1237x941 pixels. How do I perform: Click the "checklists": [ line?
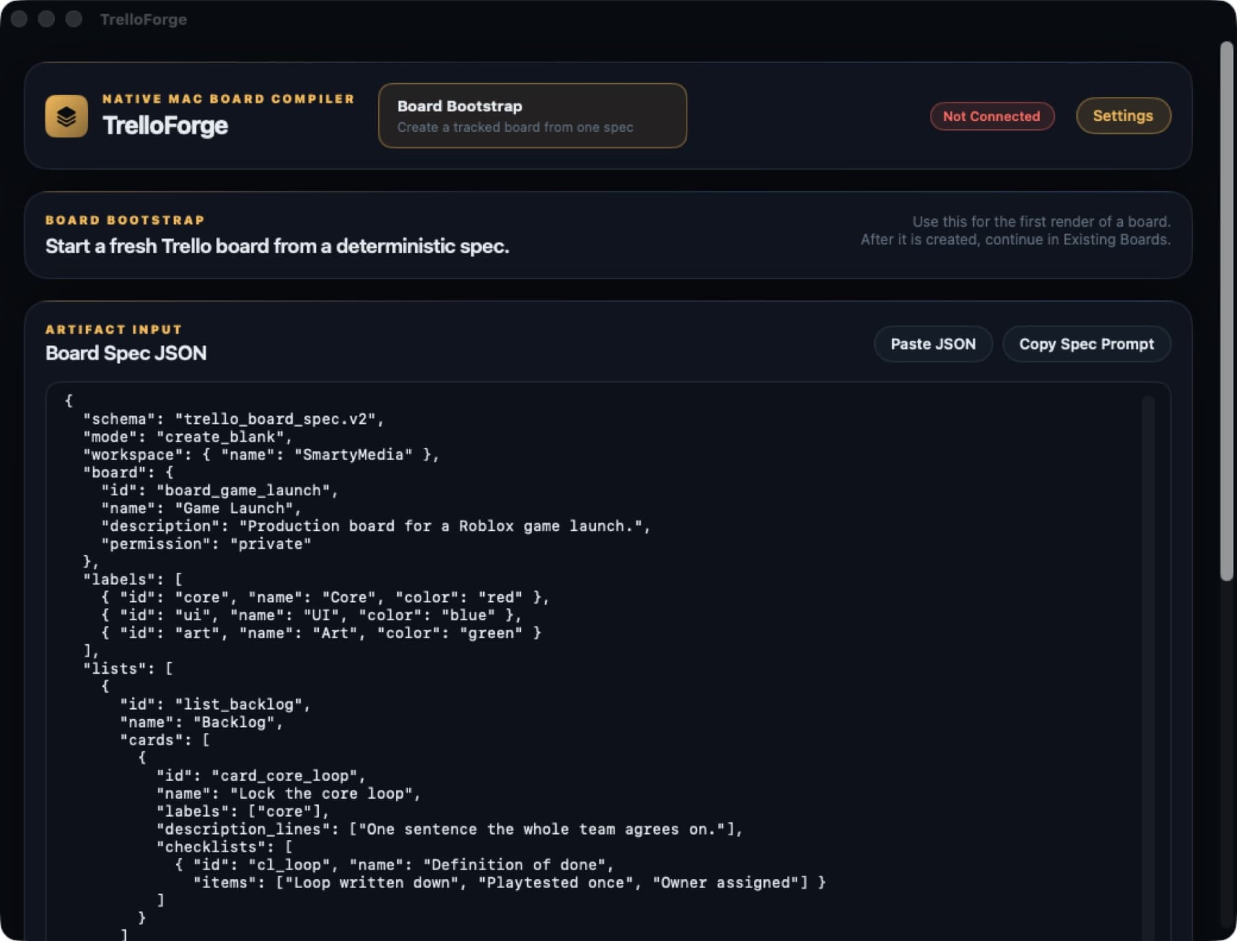pyautogui.click(x=225, y=848)
